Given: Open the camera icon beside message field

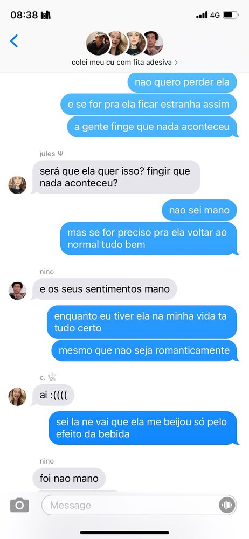Looking at the screenshot, I should coord(19,505).
